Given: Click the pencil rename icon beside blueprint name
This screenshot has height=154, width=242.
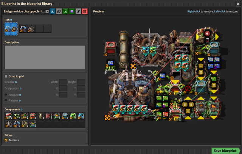Looking at the screenshot, I should tap(47, 11).
